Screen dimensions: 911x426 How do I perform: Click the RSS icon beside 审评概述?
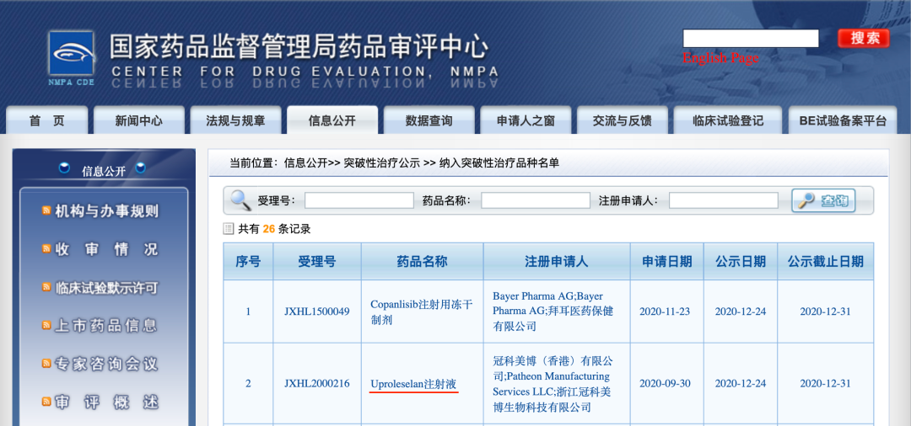click(x=46, y=402)
